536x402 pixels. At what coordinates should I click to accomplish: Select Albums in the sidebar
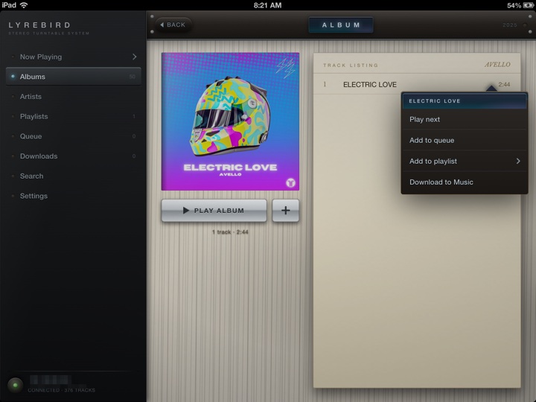(73, 77)
